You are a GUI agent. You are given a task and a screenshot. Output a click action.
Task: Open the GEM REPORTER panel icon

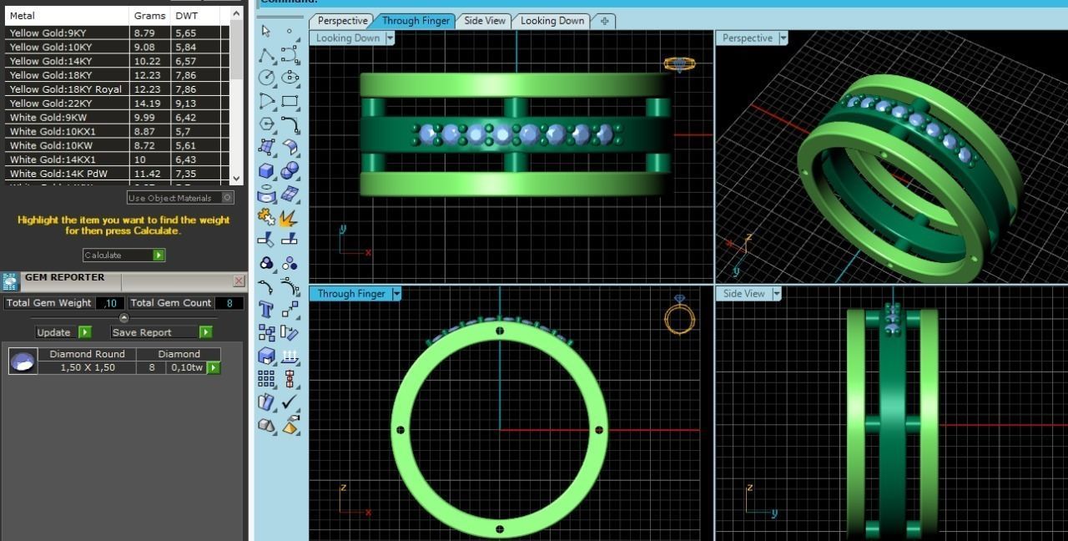tap(11, 281)
